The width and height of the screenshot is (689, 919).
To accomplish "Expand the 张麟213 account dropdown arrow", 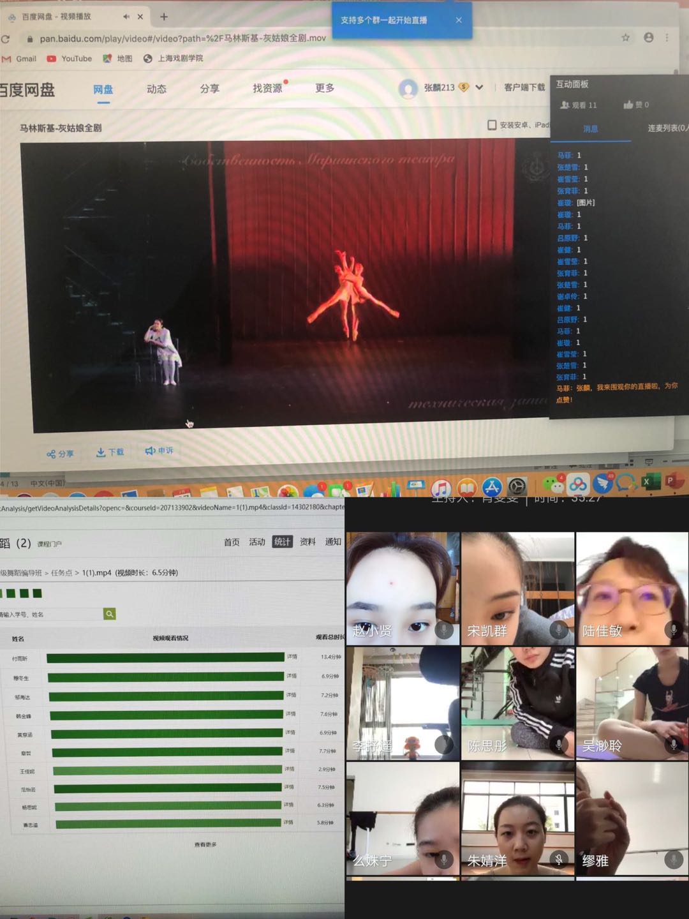I will tap(479, 87).
